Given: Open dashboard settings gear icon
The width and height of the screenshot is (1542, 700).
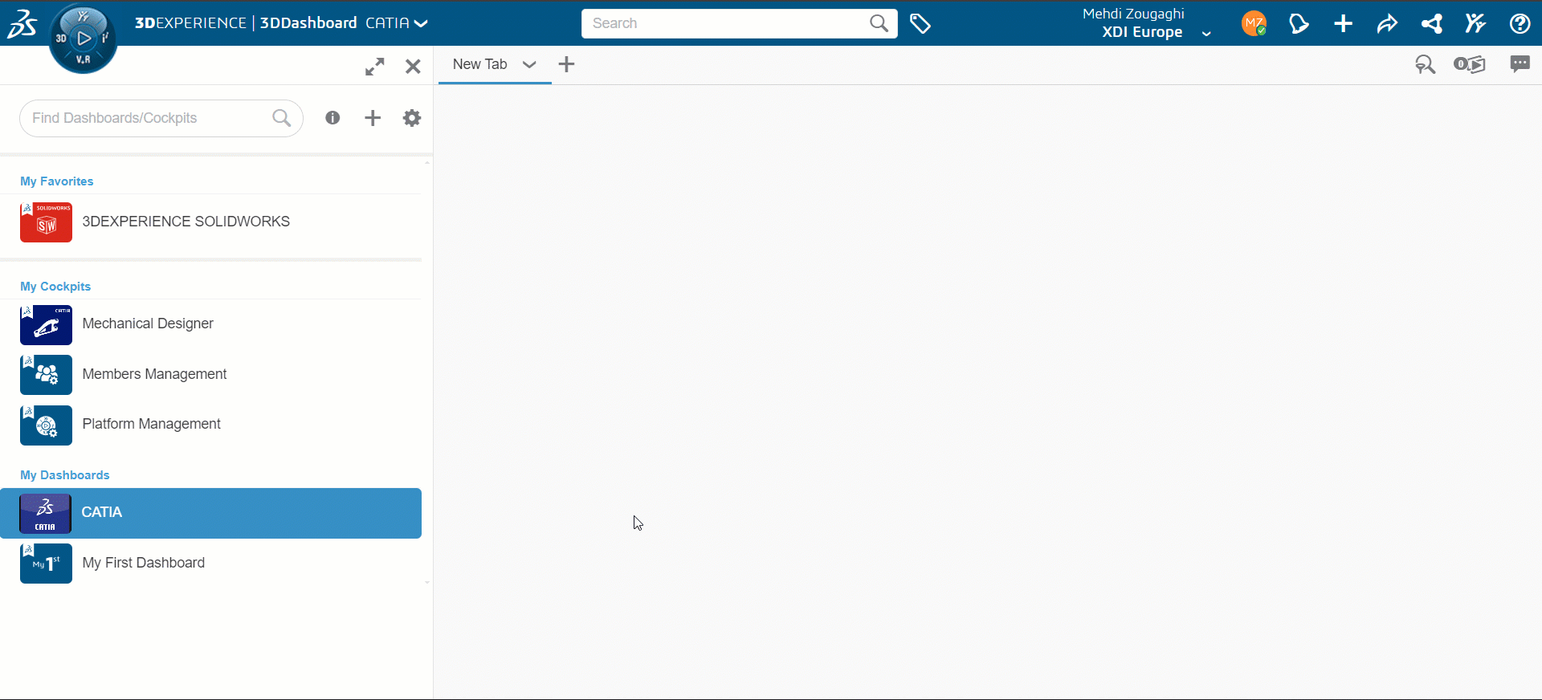Looking at the screenshot, I should (x=412, y=118).
